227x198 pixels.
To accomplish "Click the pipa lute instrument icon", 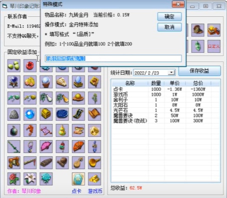I will 78,163.
